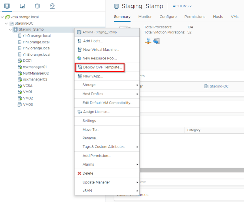The height and width of the screenshot is (202, 244).
Task: Collapse the Staging_Stamp cluster node
Action: point(10,30)
